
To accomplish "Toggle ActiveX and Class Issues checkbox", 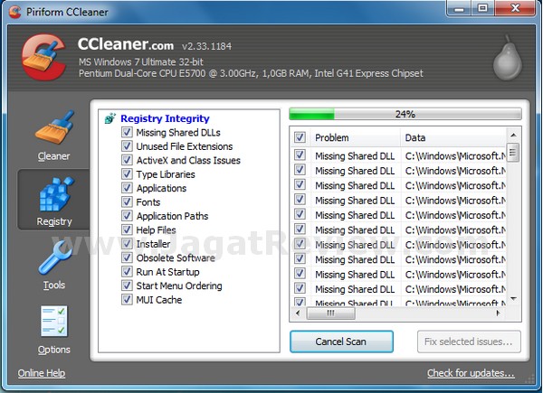I will tap(127, 160).
